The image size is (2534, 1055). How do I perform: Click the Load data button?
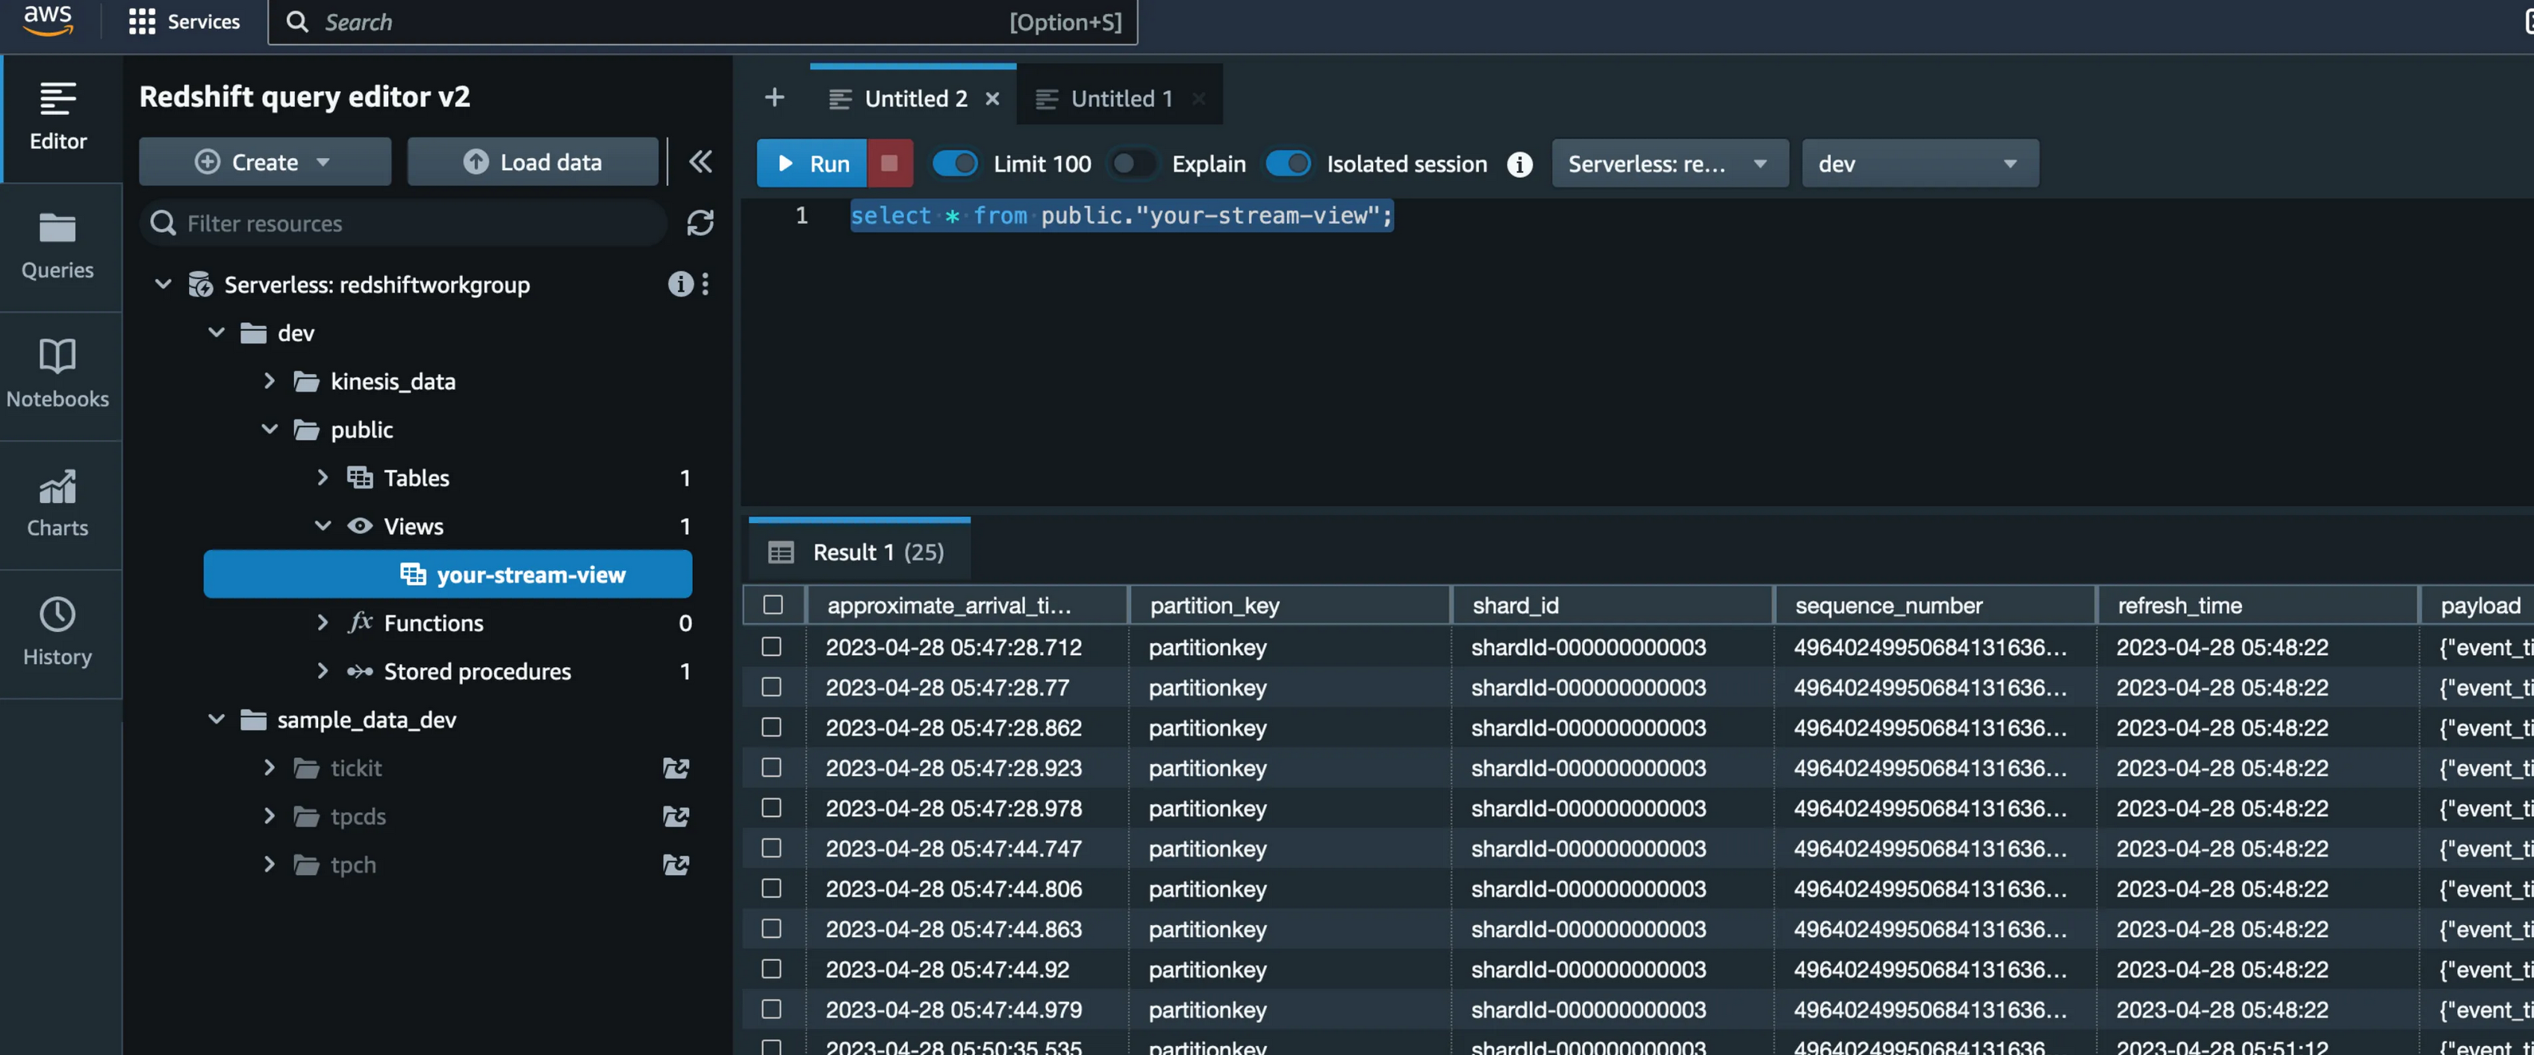[x=532, y=162]
